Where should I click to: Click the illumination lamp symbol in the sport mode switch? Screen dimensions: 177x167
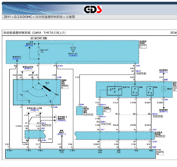[x=163, y=89]
